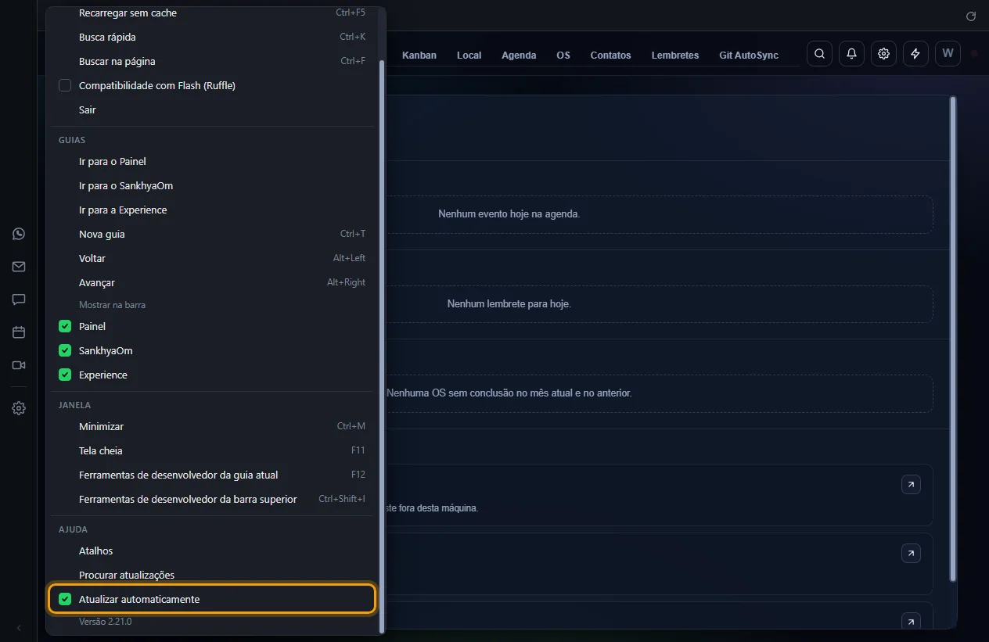Choose Nova guia menu item
The image size is (989, 642).
212,234
